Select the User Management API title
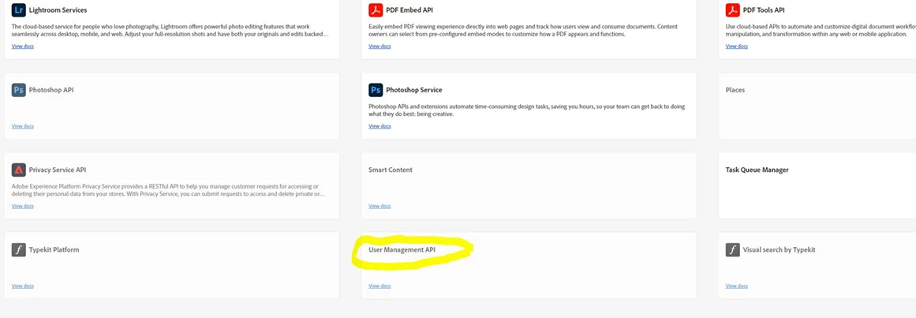 pos(402,249)
